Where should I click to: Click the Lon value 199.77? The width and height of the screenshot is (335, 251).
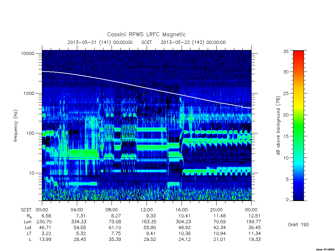click(x=254, y=222)
